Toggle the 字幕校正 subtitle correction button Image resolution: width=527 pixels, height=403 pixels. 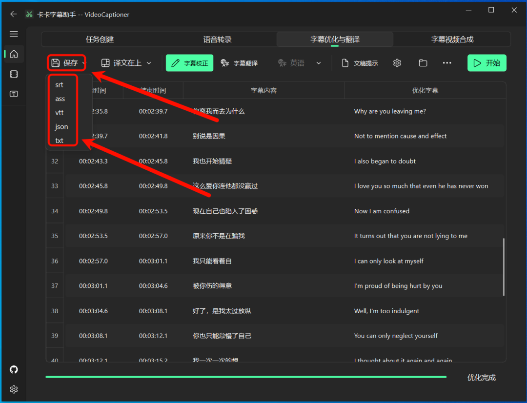(x=189, y=63)
